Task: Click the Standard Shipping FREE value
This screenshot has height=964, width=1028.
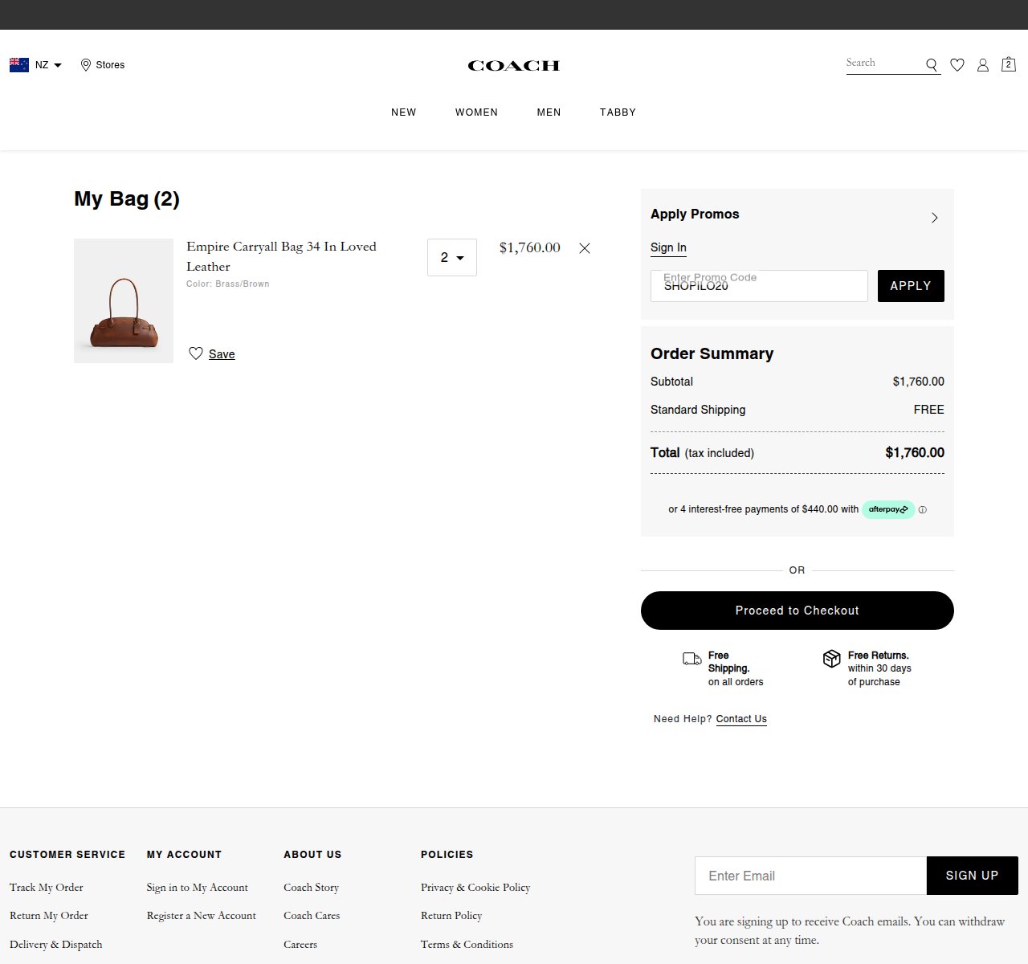Action: (x=929, y=410)
